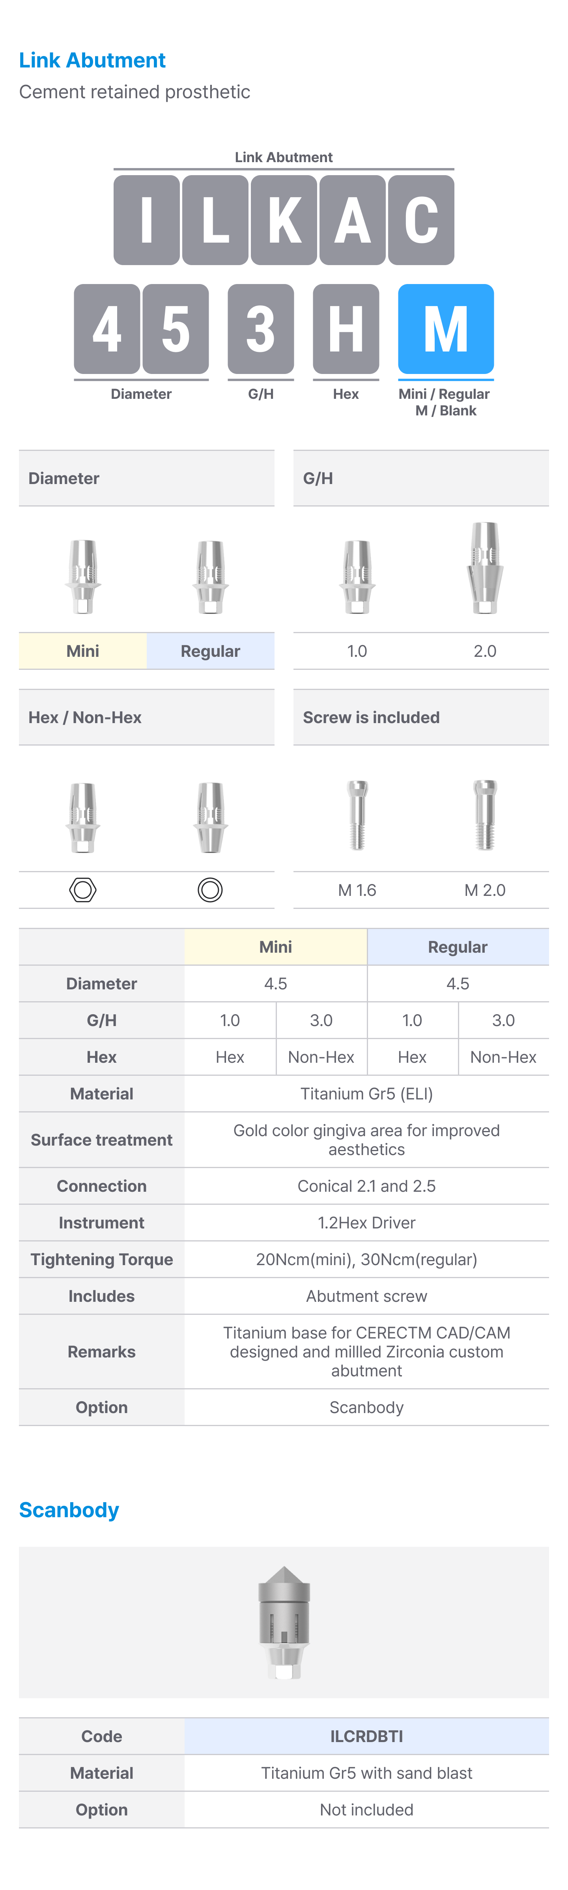
Task: Click the H hex code tile
Action: tap(346, 329)
